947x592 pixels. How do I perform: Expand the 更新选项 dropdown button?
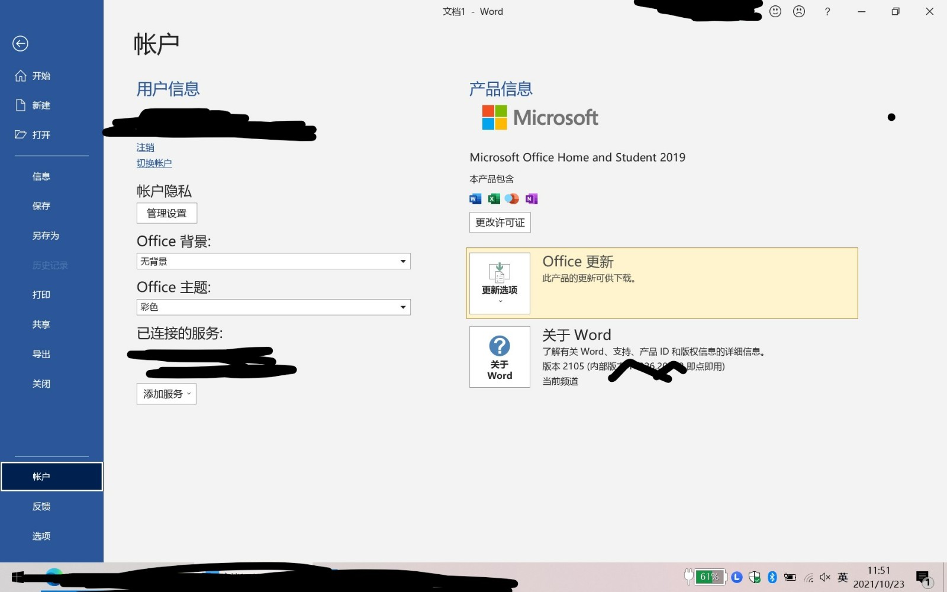500,283
